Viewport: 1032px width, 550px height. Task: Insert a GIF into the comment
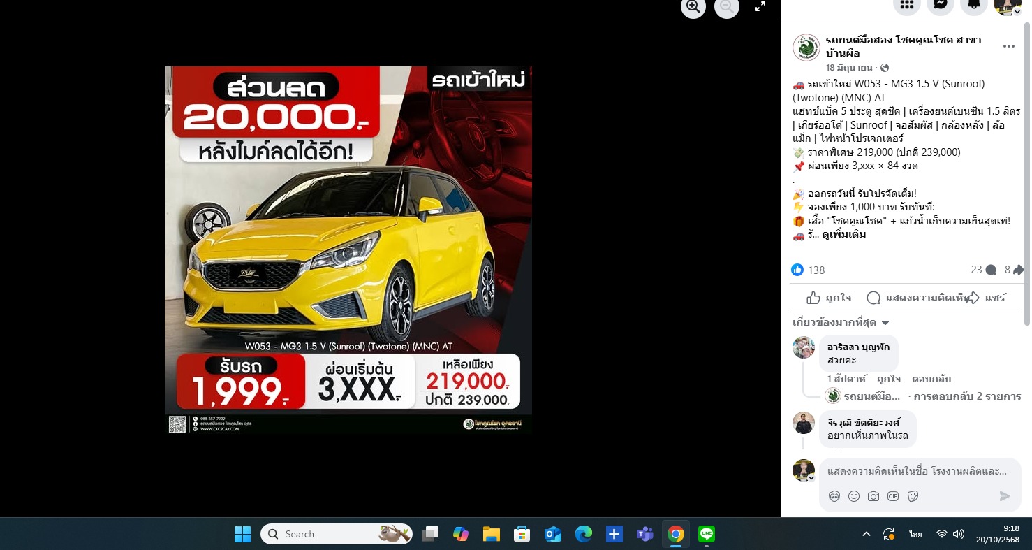point(893,496)
